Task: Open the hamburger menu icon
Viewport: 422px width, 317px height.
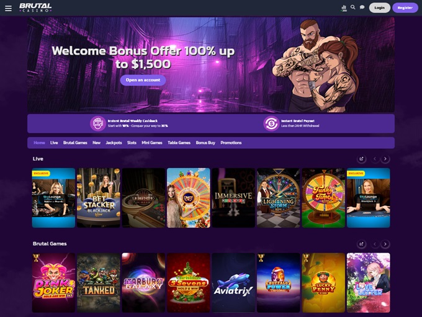Action: [8, 8]
